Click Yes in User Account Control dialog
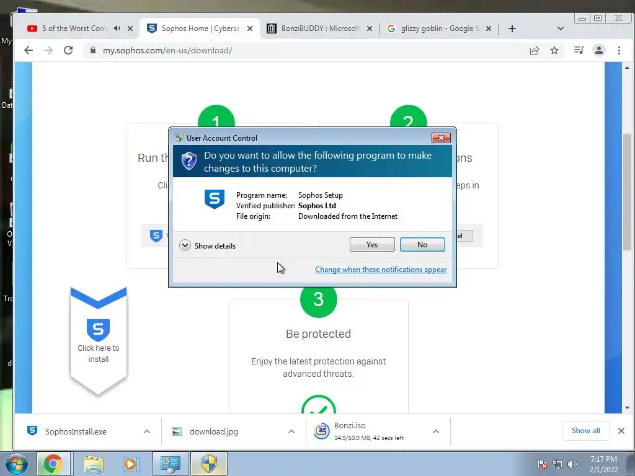635x476 pixels. [x=372, y=244]
